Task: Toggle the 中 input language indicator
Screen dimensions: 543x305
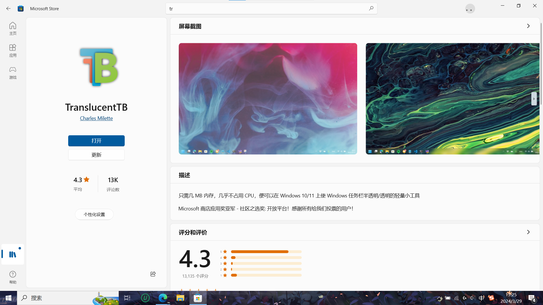Action: coord(482,298)
